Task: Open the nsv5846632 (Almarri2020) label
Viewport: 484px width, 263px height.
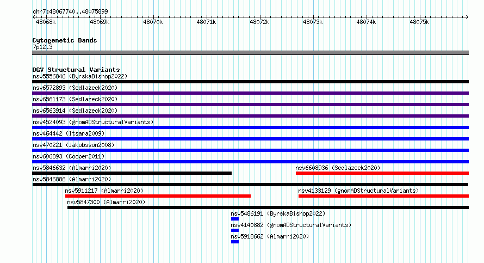Action: click(72, 168)
